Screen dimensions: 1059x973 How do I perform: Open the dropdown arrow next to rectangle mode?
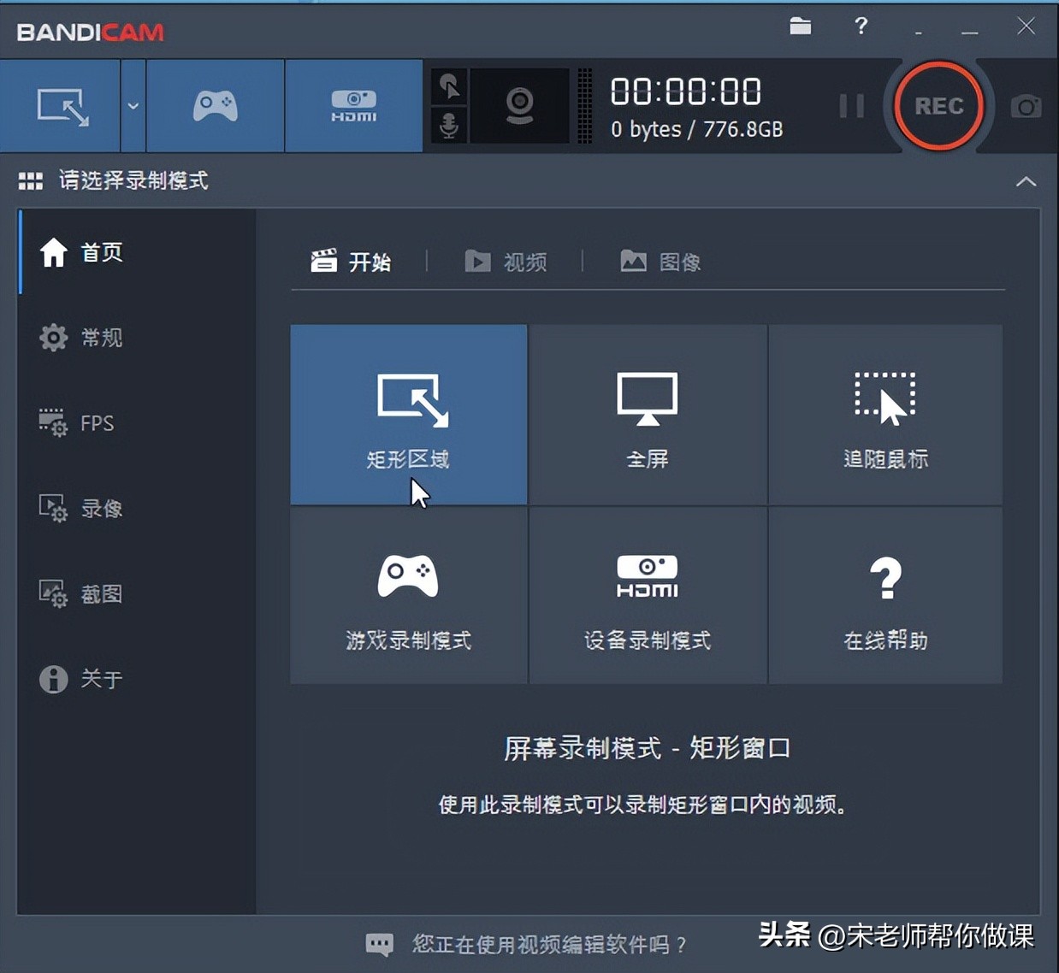133,106
